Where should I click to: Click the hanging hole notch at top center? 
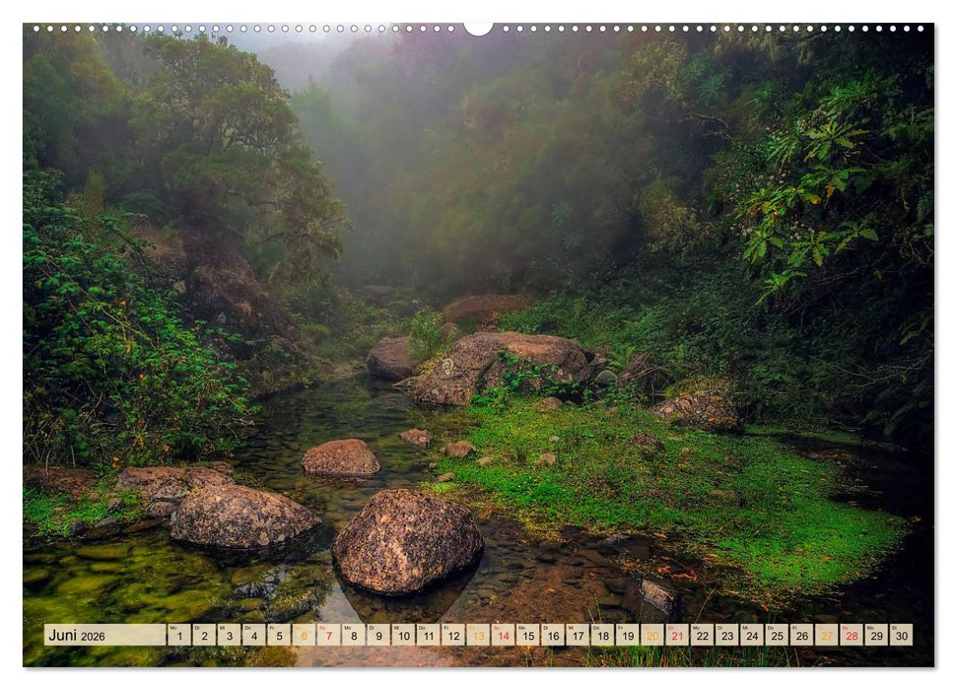pos(478,28)
